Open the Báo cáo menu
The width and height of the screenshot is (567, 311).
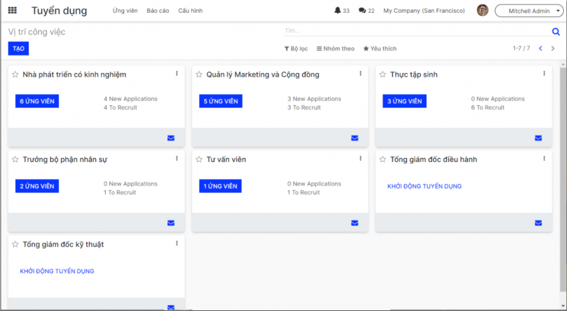click(158, 11)
